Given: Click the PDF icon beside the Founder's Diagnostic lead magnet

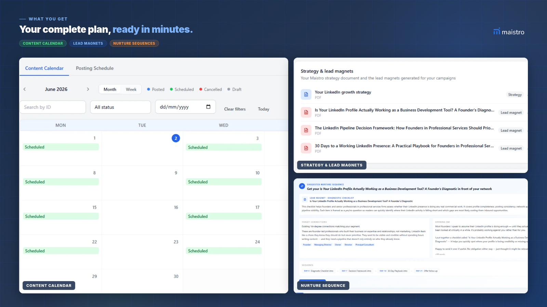Looking at the screenshot, I should pyautogui.click(x=306, y=112).
